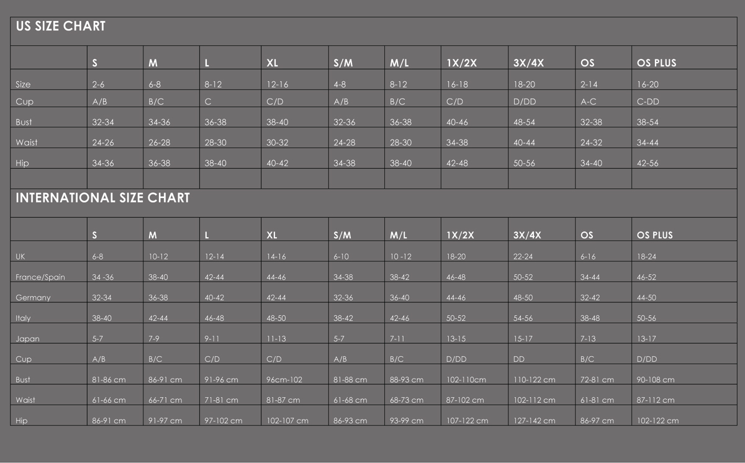Select OS PLUS header in US chart
Viewport: 745px width, 463px height.
point(656,63)
